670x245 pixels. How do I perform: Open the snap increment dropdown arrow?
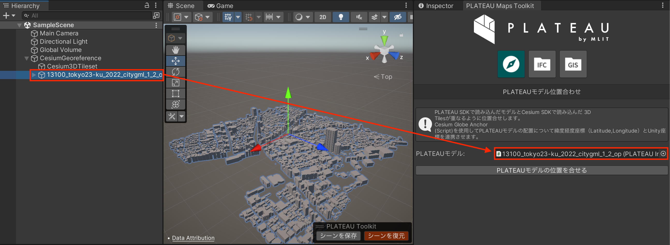(279, 17)
